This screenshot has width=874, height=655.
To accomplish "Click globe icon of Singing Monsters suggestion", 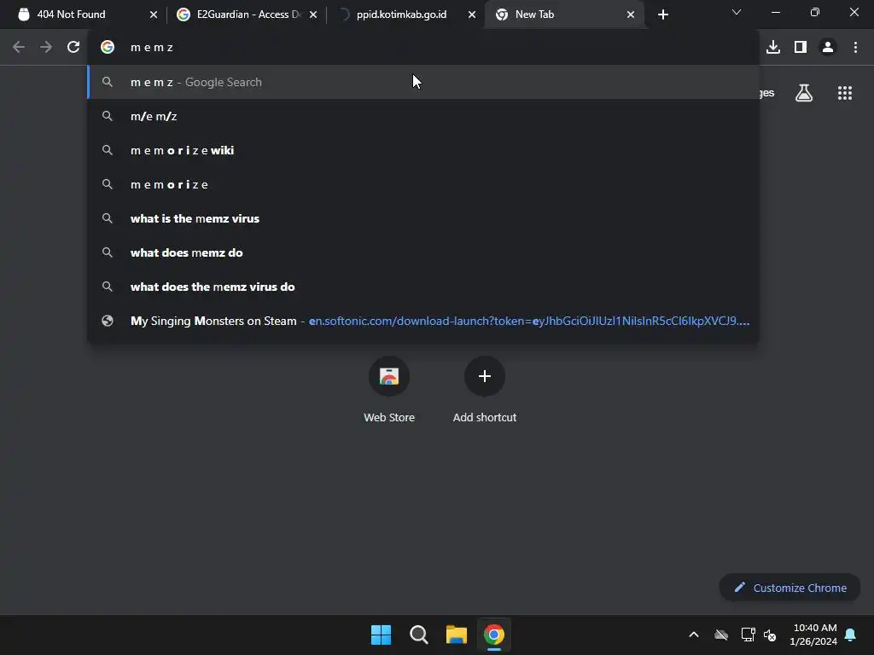I will [108, 321].
